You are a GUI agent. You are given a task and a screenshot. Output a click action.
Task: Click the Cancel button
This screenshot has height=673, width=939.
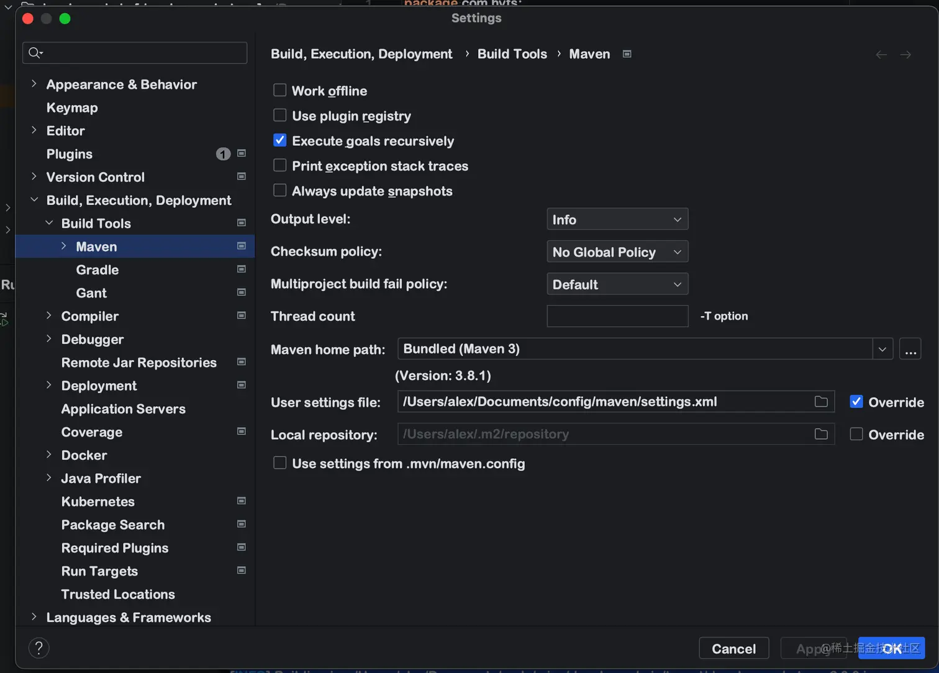pyautogui.click(x=734, y=648)
